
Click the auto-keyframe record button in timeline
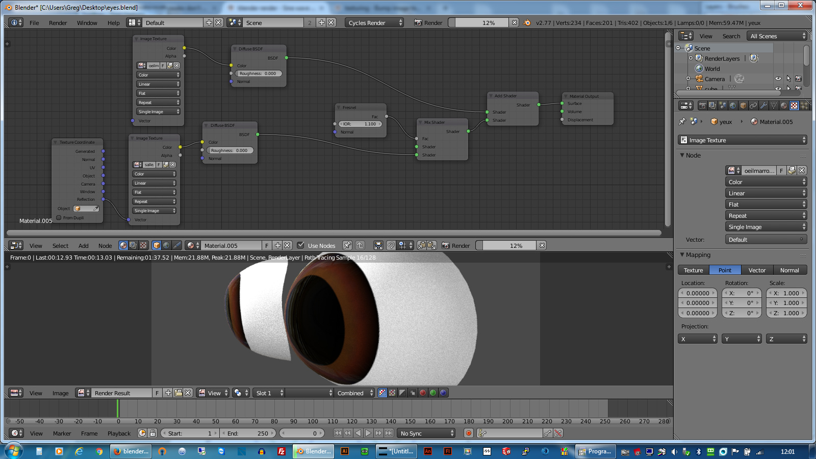[468, 433]
